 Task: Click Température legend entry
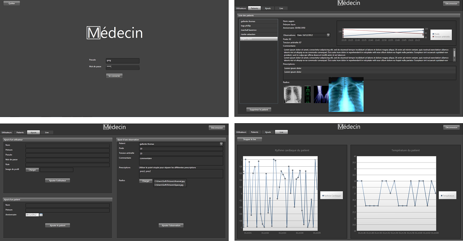coord(448,196)
